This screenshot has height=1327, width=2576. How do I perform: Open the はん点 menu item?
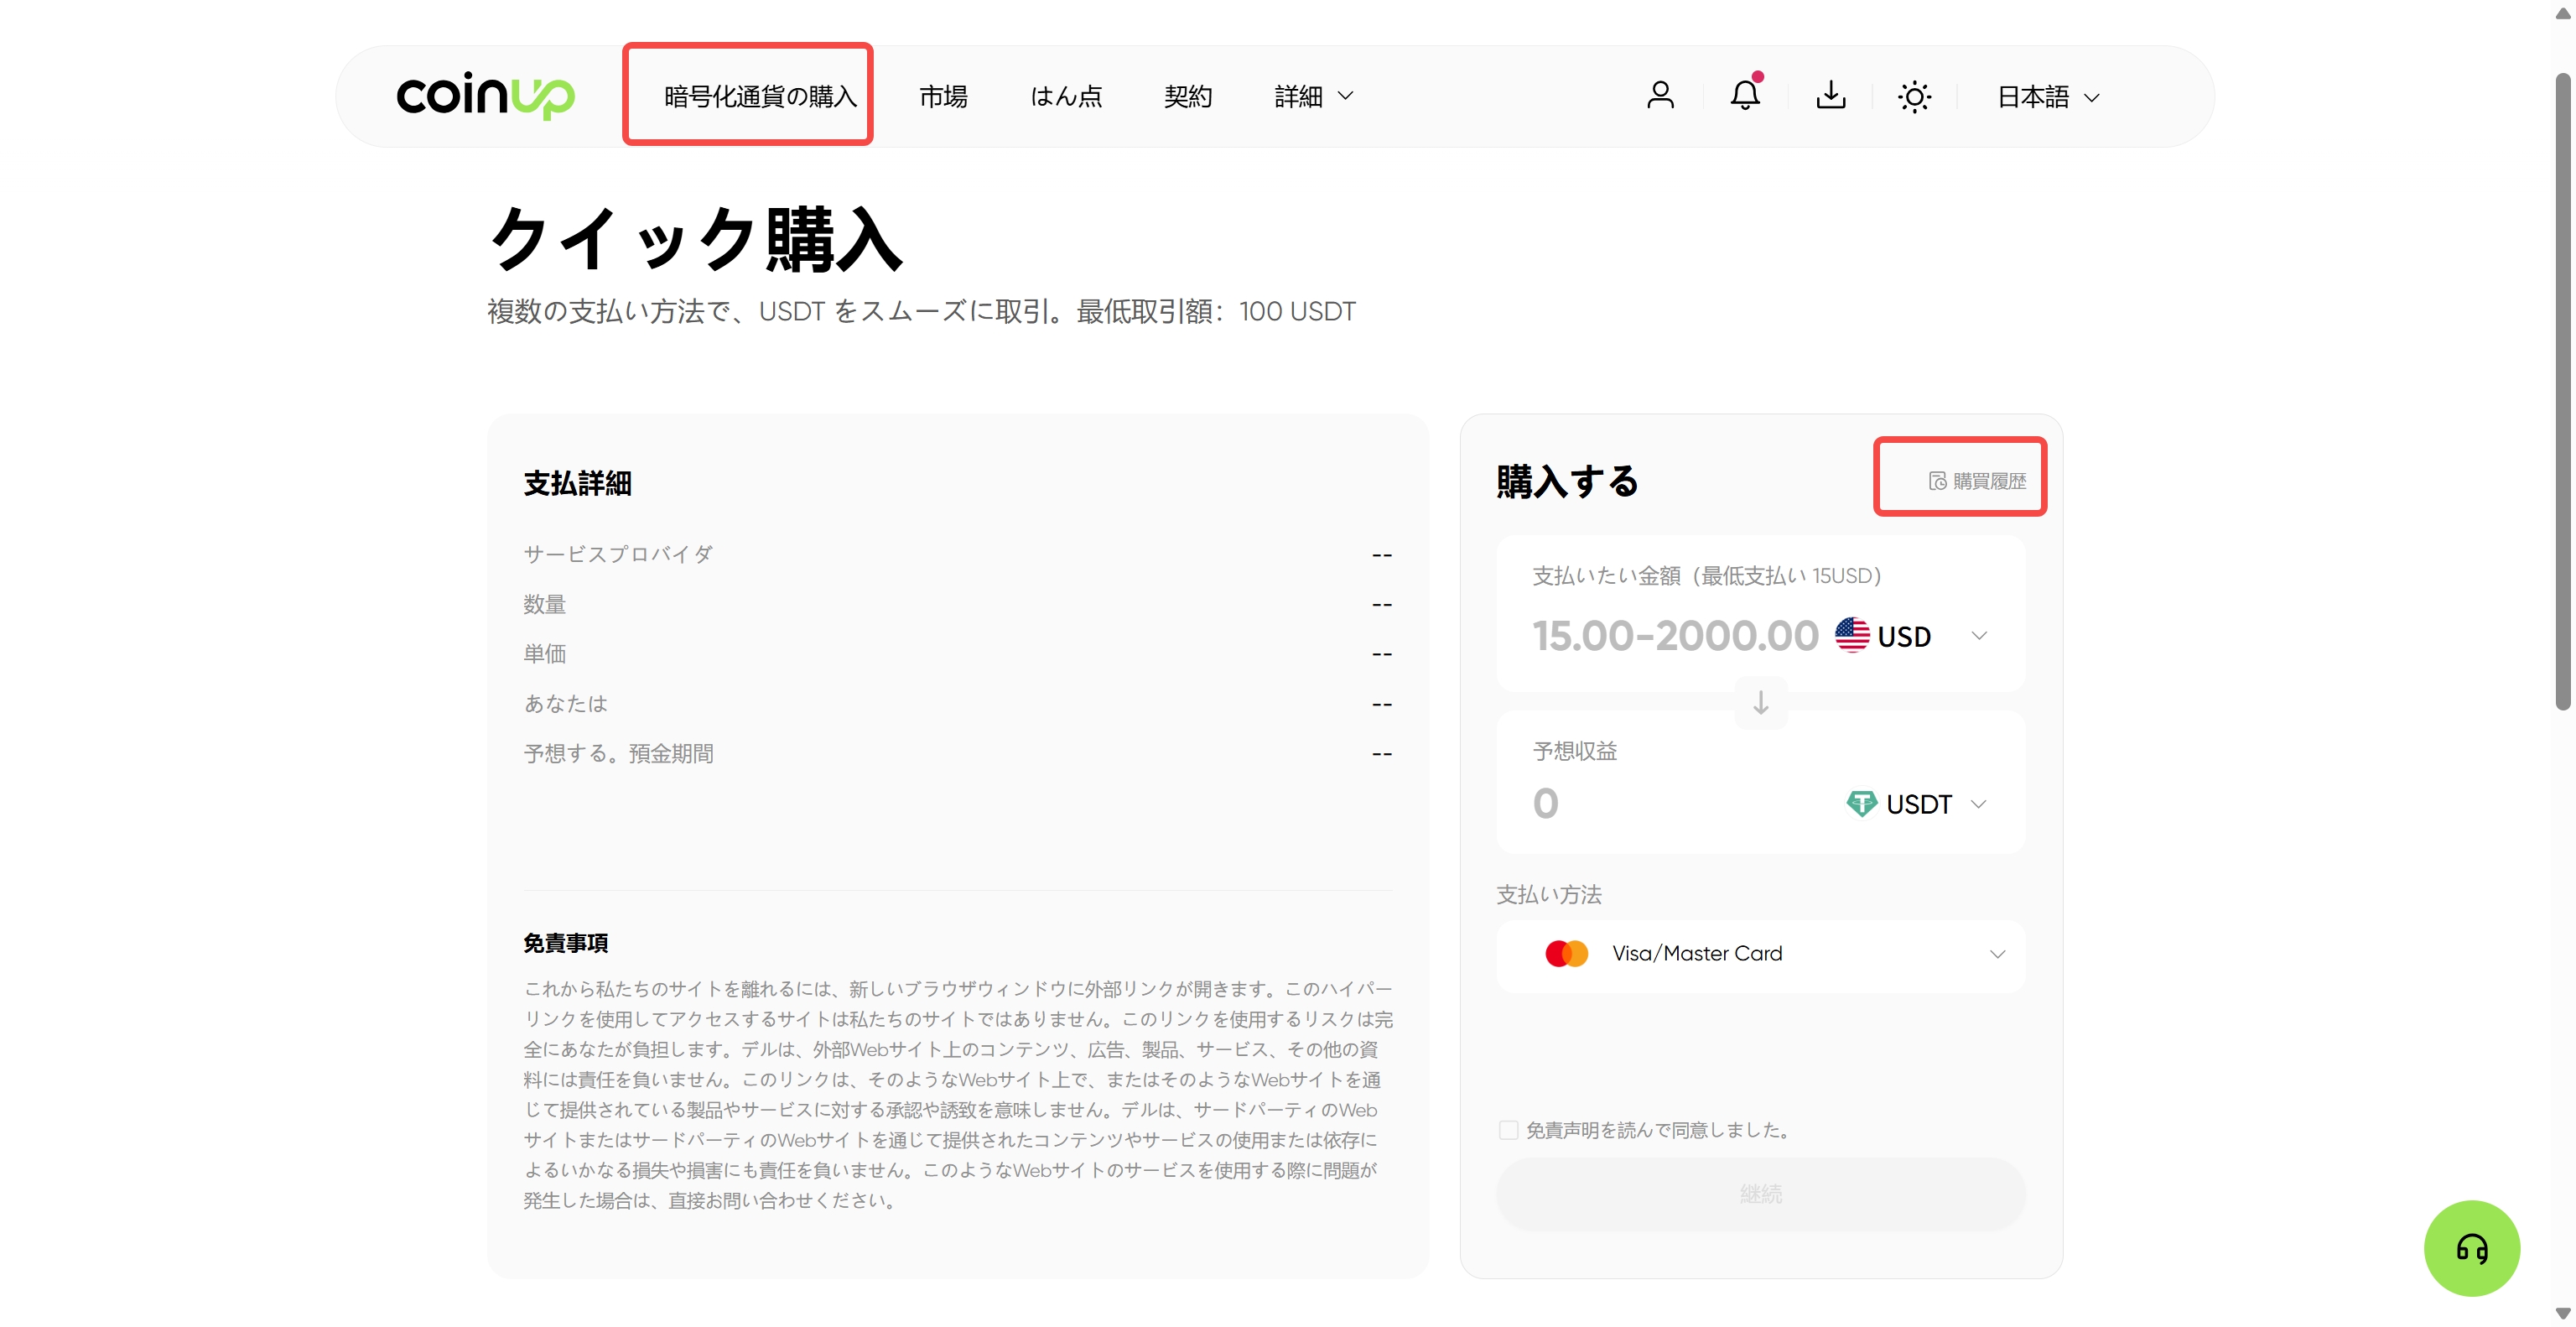click(x=1065, y=97)
